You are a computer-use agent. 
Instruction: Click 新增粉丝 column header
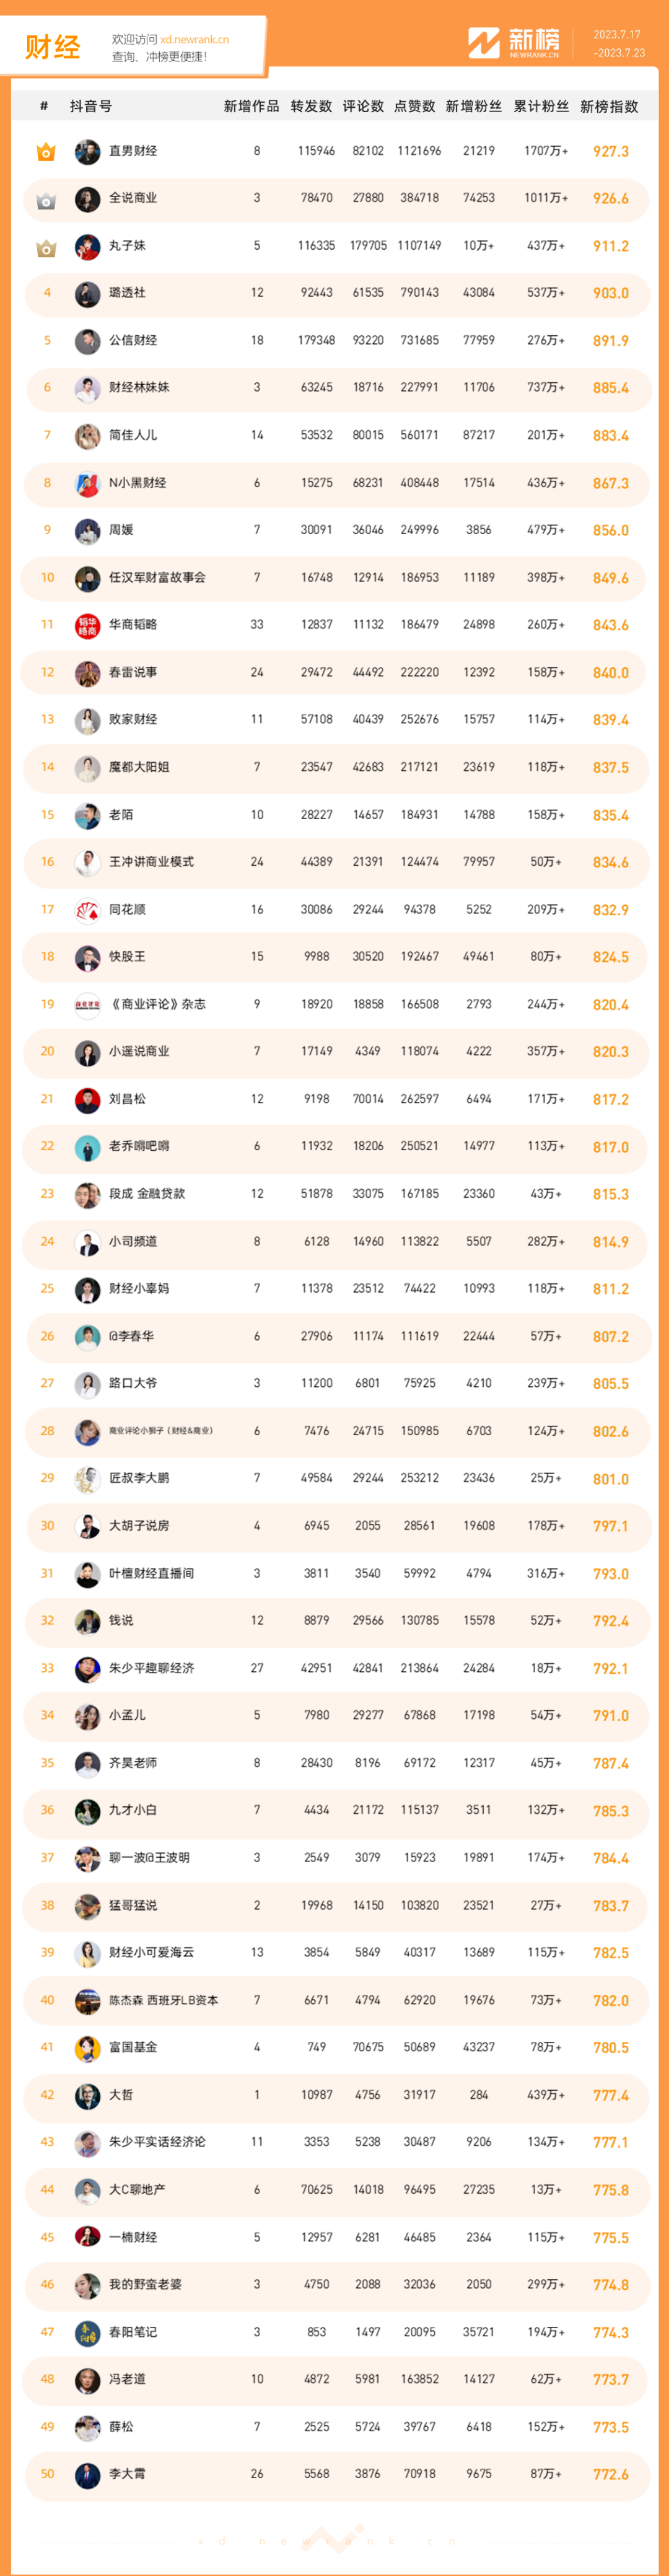click(x=474, y=106)
